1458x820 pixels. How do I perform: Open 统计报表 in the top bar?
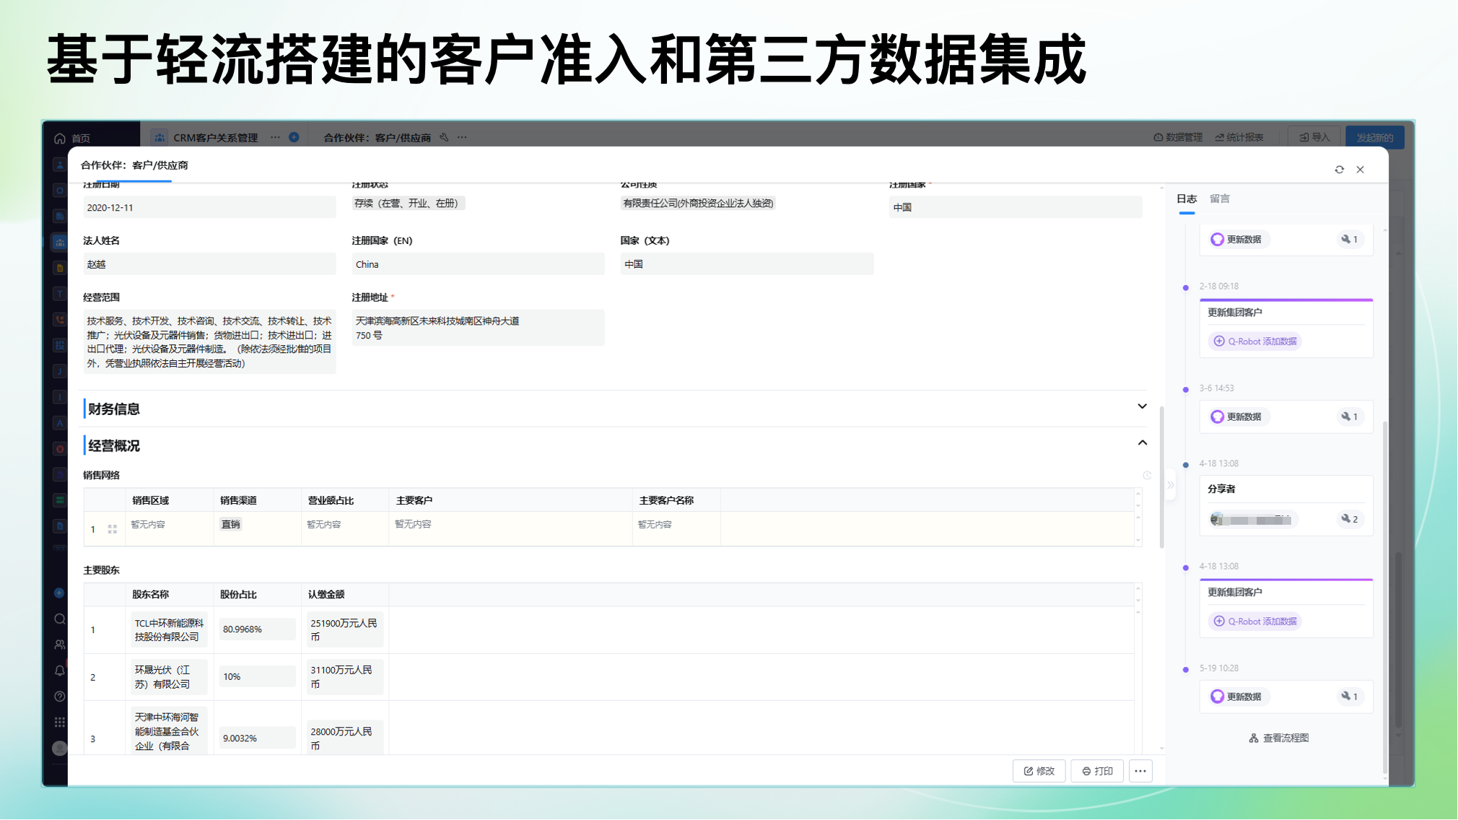click(1239, 137)
